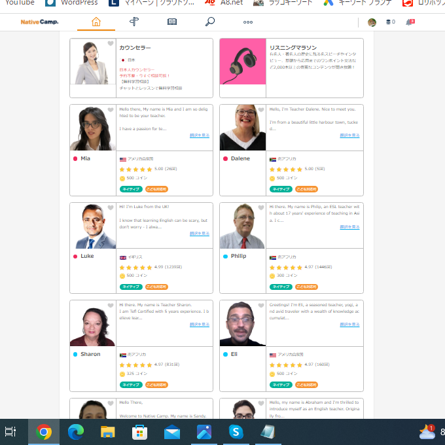Click the green native tag on Luke's card
Viewport: 445px width, 445px height.
click(131, 287)
